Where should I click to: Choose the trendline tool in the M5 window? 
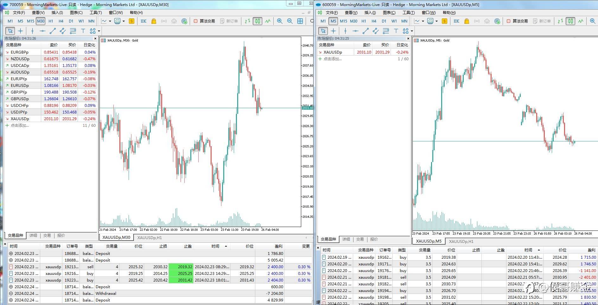point(366,31)
